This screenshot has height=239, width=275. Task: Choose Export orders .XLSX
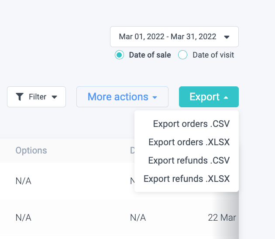point(189,142)
